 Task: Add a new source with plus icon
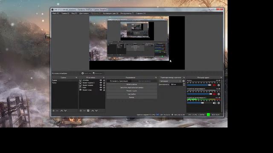[81, 110]
